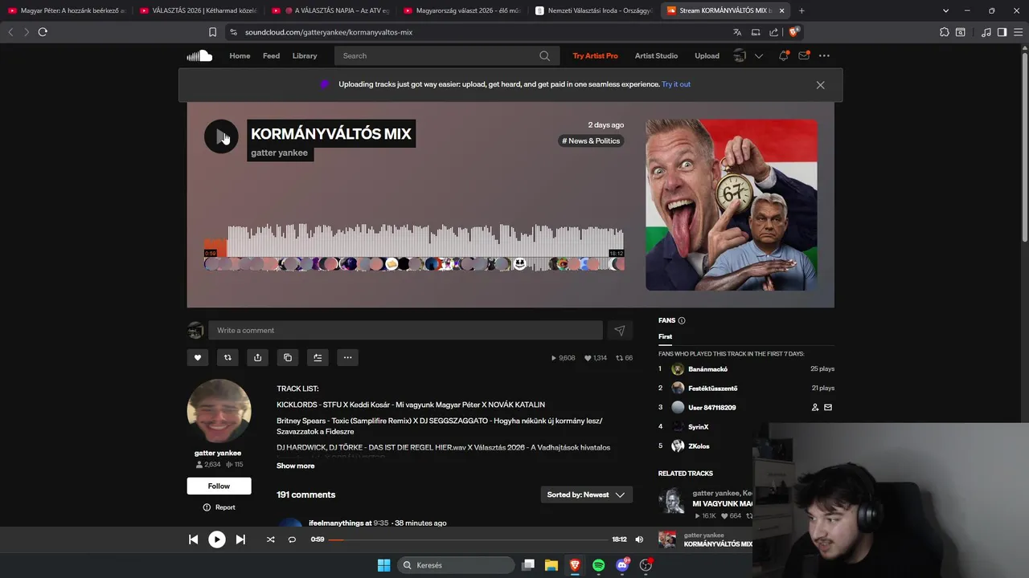
Task: Open the page translate icon
Action: pos(737,32)
